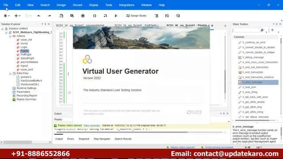Viewport: 283px width, 159px height.
Task: Open the editor tab overflow dropdown
Action: [x=225, y=26]
